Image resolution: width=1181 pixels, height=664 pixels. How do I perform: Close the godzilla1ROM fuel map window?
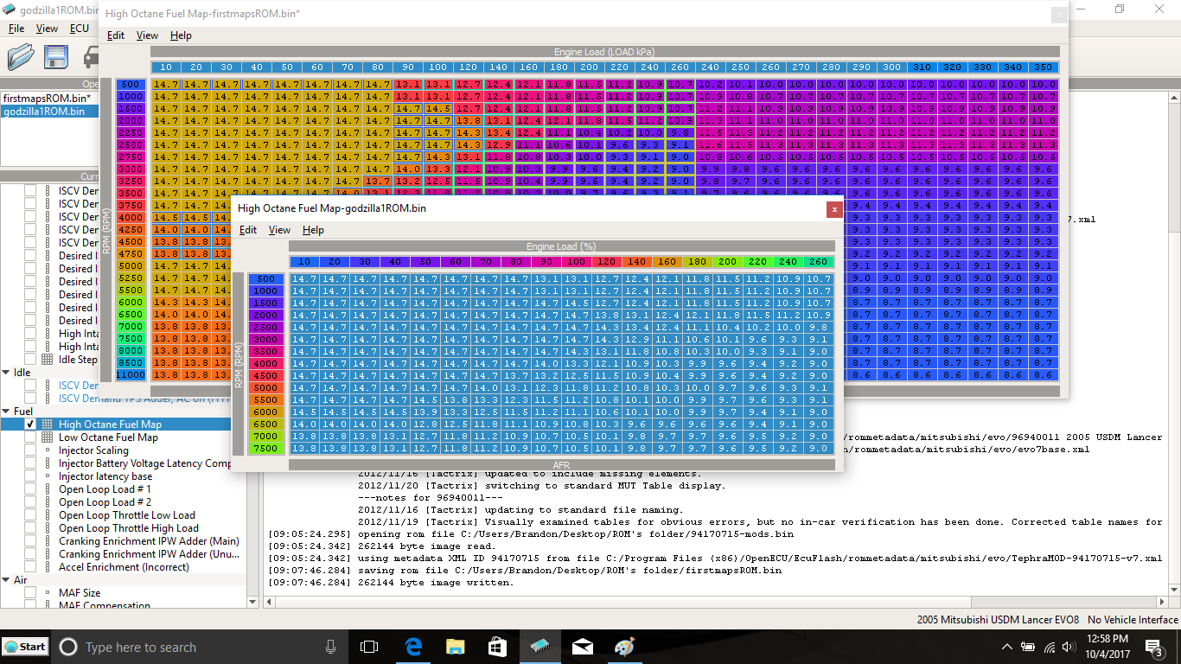coord(833,209)
